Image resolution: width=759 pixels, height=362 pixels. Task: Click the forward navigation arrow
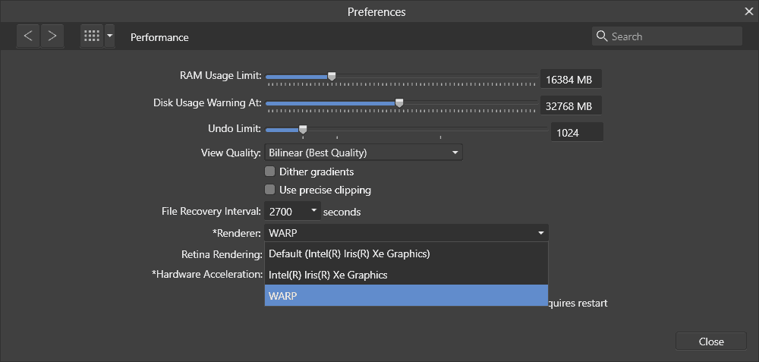point(52,36)
